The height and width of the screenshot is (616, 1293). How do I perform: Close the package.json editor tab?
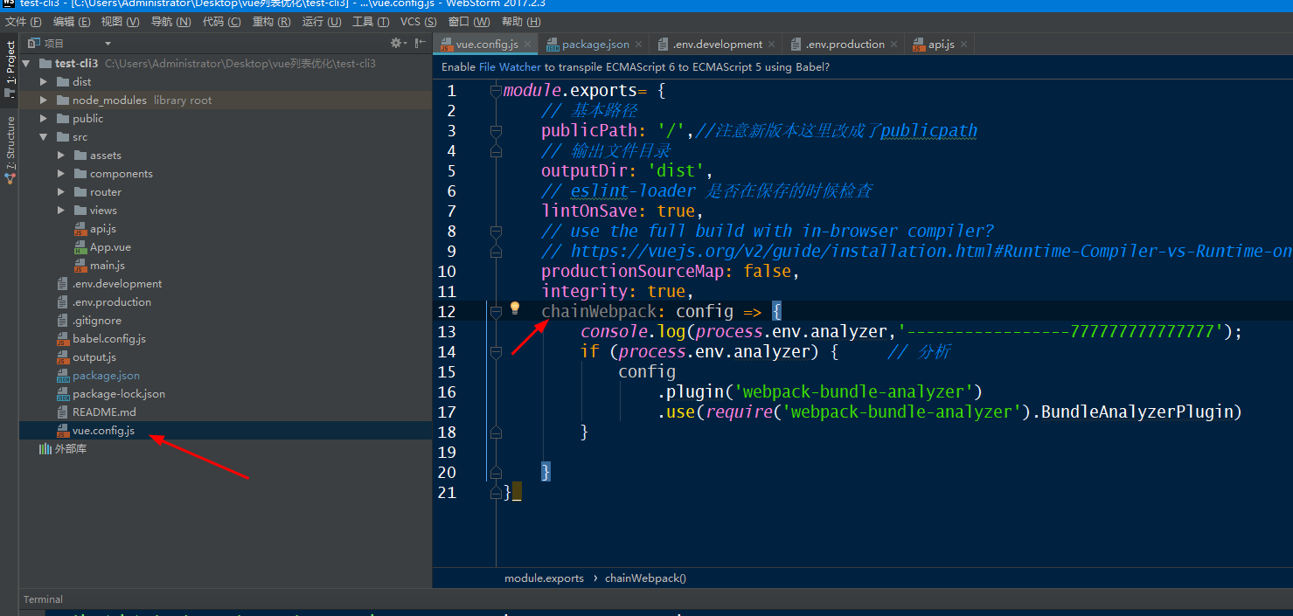click(638, 45)
